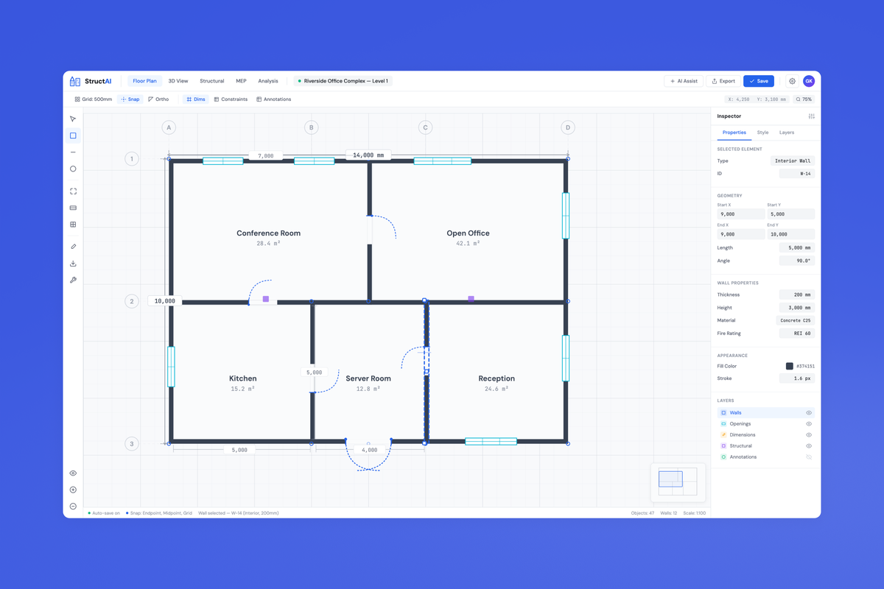
Task: Open the Fire Rating selector showing REI 60
Action: pyautogui.click(x=796, y=333)
